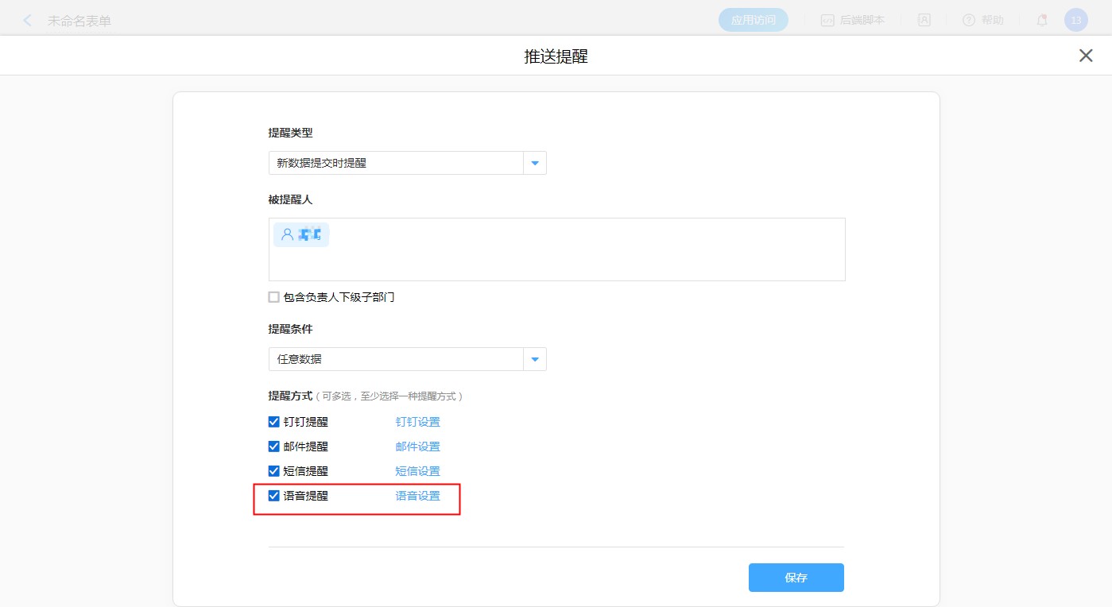Uncheck the 钉钉提醒 checkbox

click(x=274, y=422)
